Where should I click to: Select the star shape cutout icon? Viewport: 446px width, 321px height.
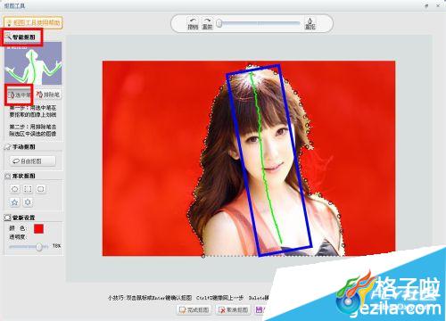click(x=14, y=202)
